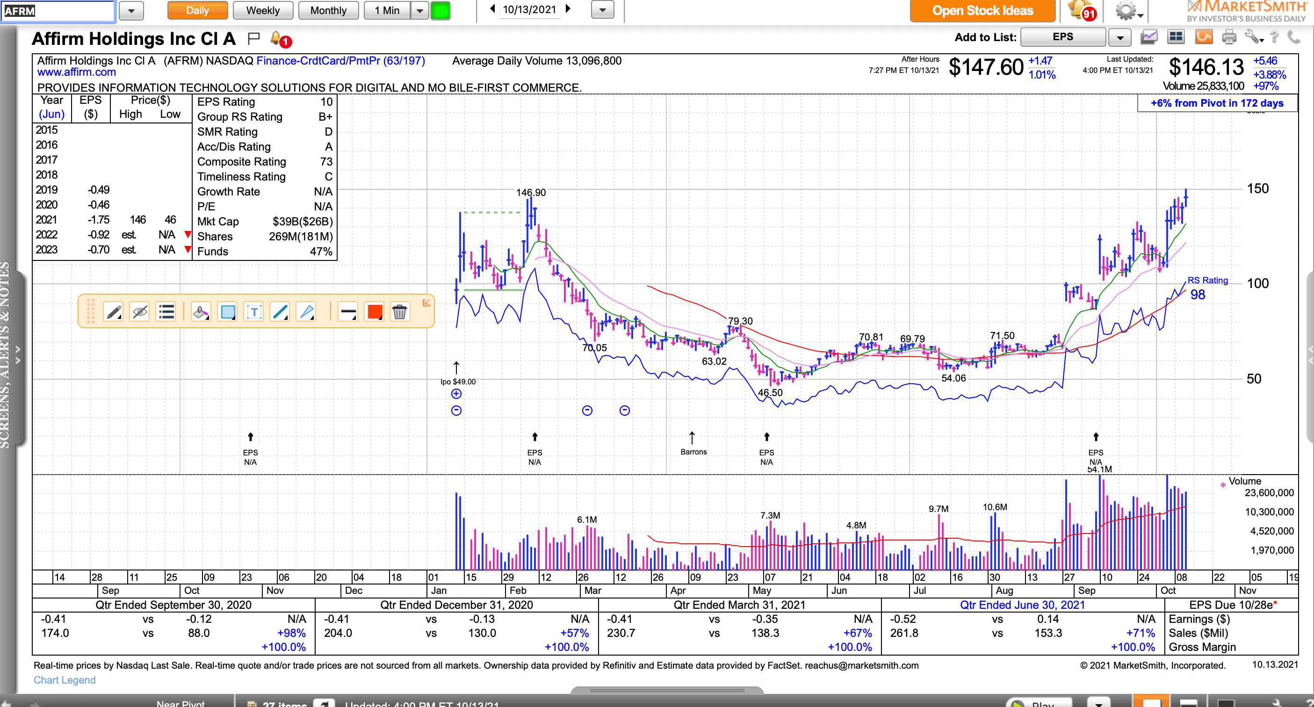The width and height of the screenshot is (1314, 707).
Task: Select the text box tool
Action: 254,311
